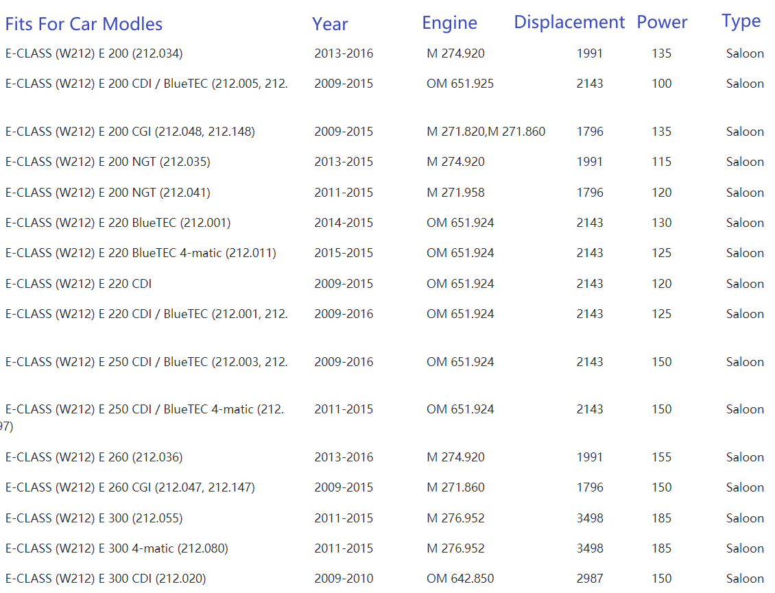Click the E 200 NGT (212.041) model

point(108,193)
